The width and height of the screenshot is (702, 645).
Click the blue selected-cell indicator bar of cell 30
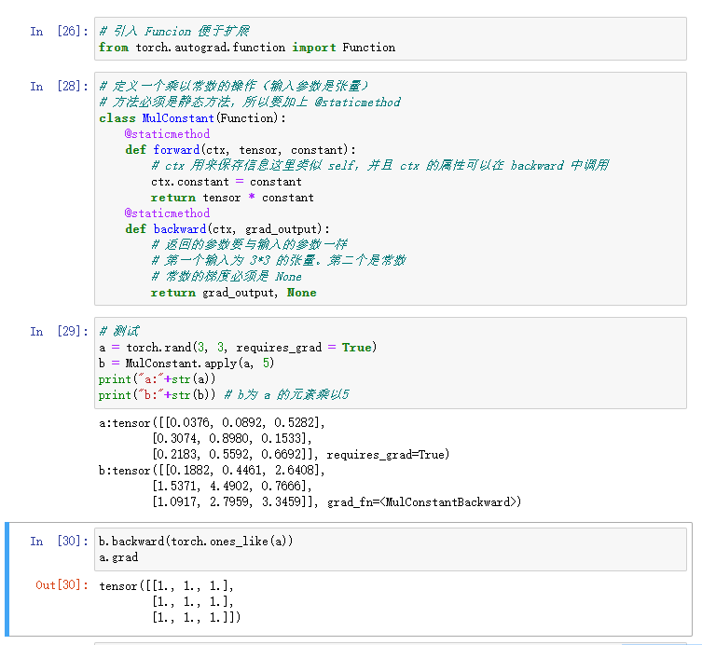7,579
